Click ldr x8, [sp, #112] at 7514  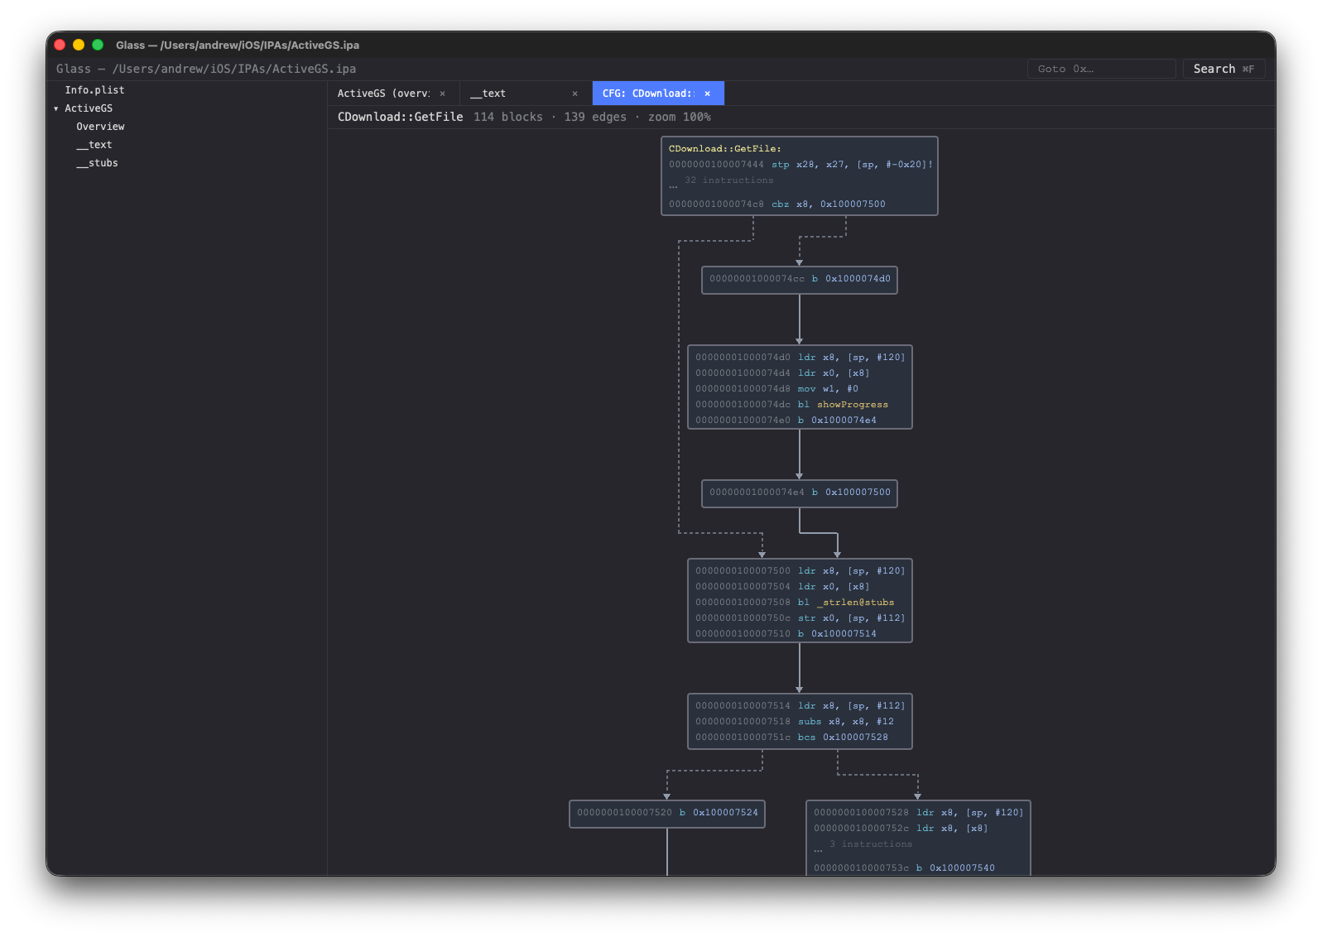pyautogui.click(x=852, y=706)
